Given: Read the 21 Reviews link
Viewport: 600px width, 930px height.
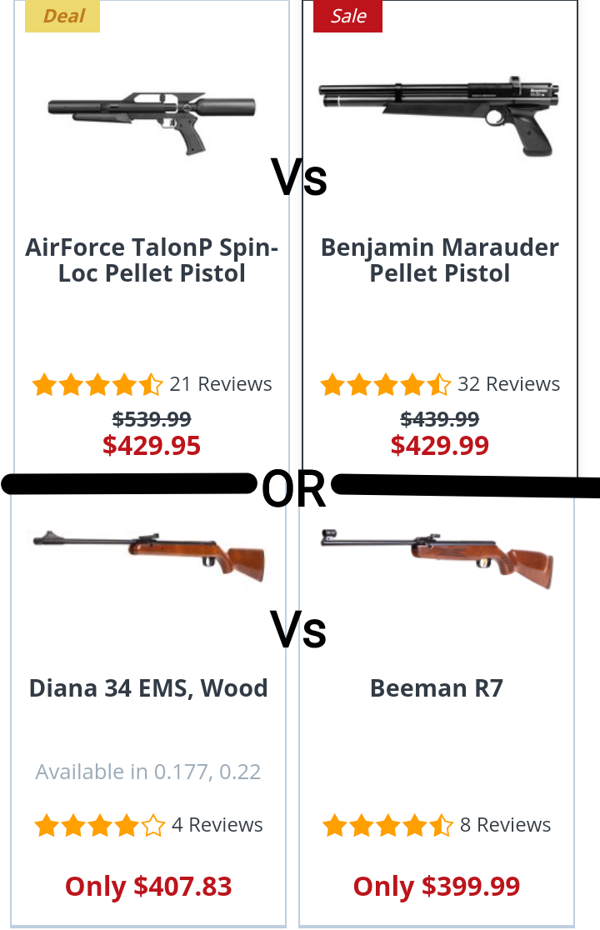Looking at the screenshot, I should click(x=221, y=384).
